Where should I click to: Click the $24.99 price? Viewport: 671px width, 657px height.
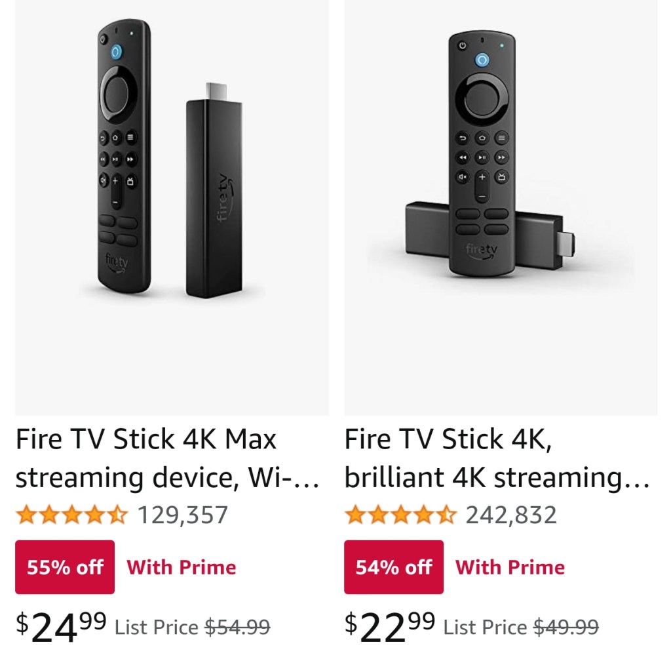tap(61, 627)
